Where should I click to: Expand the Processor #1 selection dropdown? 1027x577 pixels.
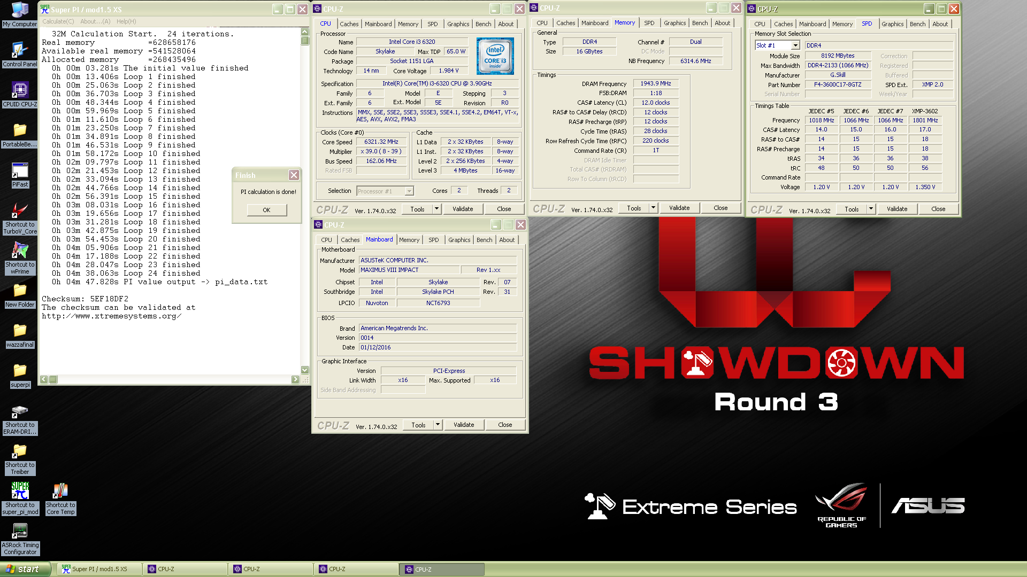(x=409, y=191)
